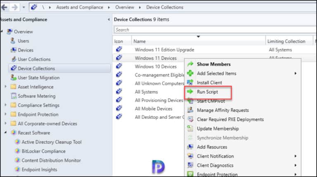The image size is (317, 177).
Task: Sort by Limiting Collection column header
Action: coord(289,41)
